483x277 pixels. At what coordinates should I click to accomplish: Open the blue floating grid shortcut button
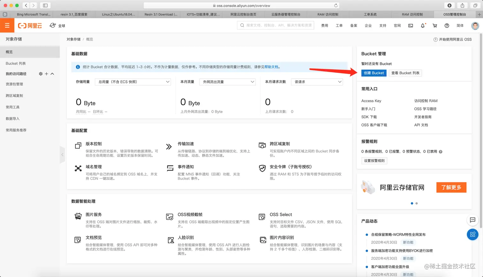(x=473, y=235)
